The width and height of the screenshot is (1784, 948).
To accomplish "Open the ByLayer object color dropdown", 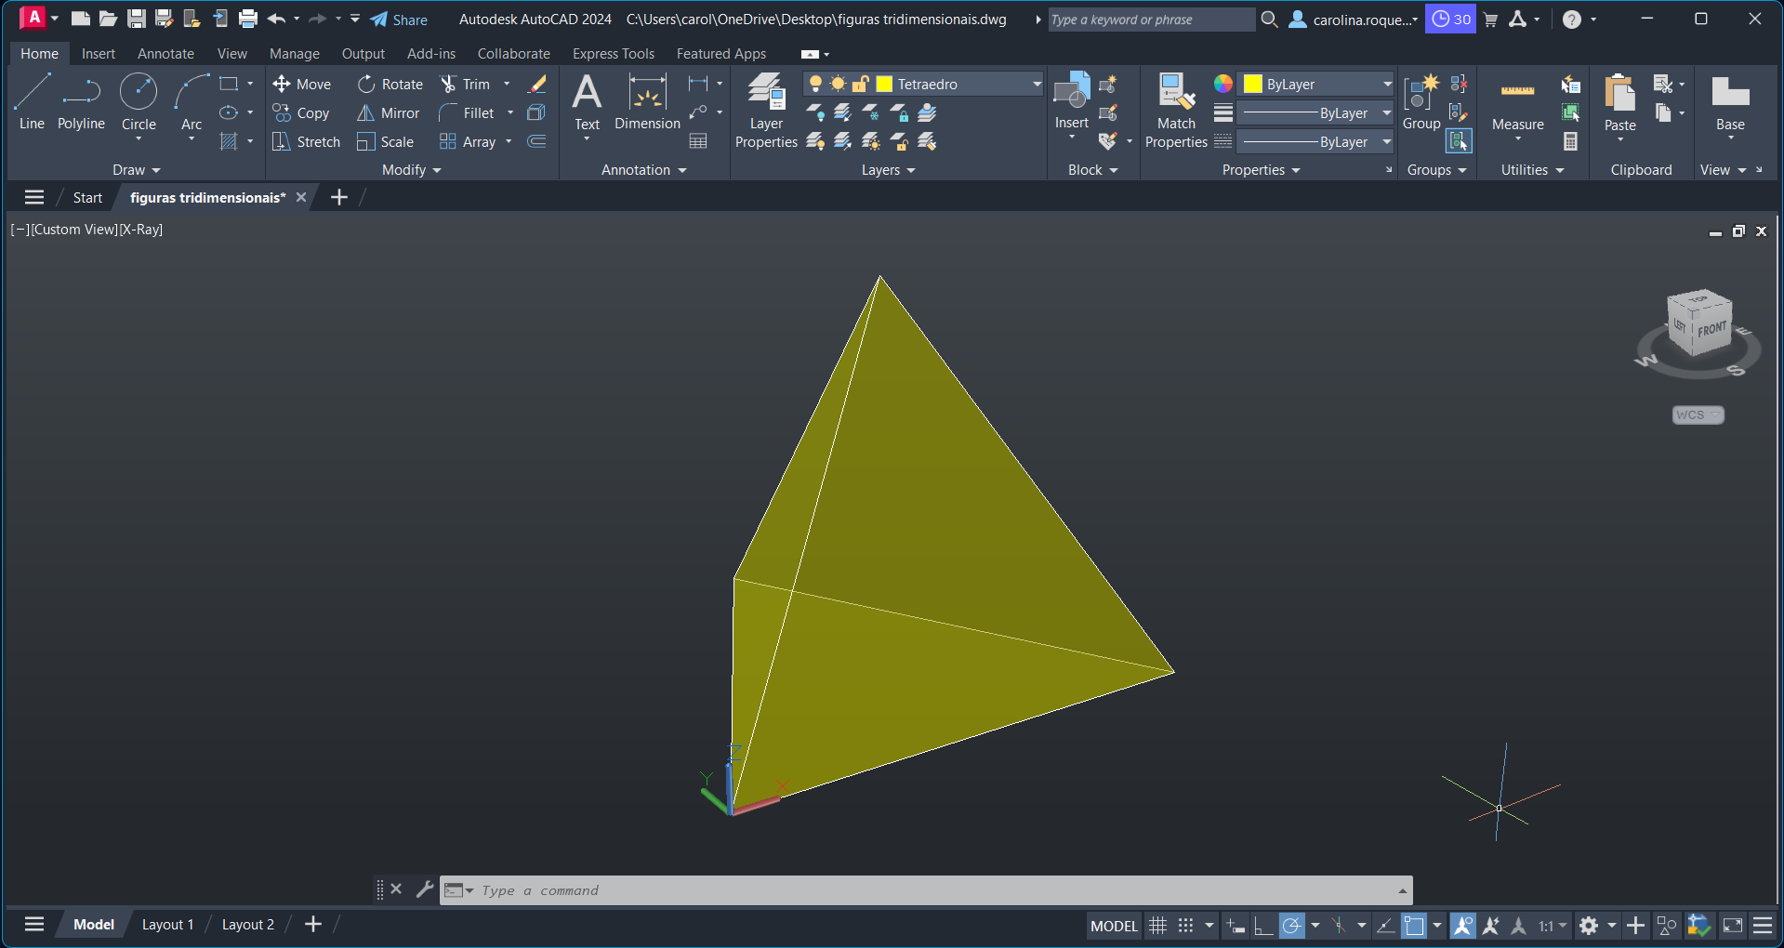I will tap(1387, 85).
